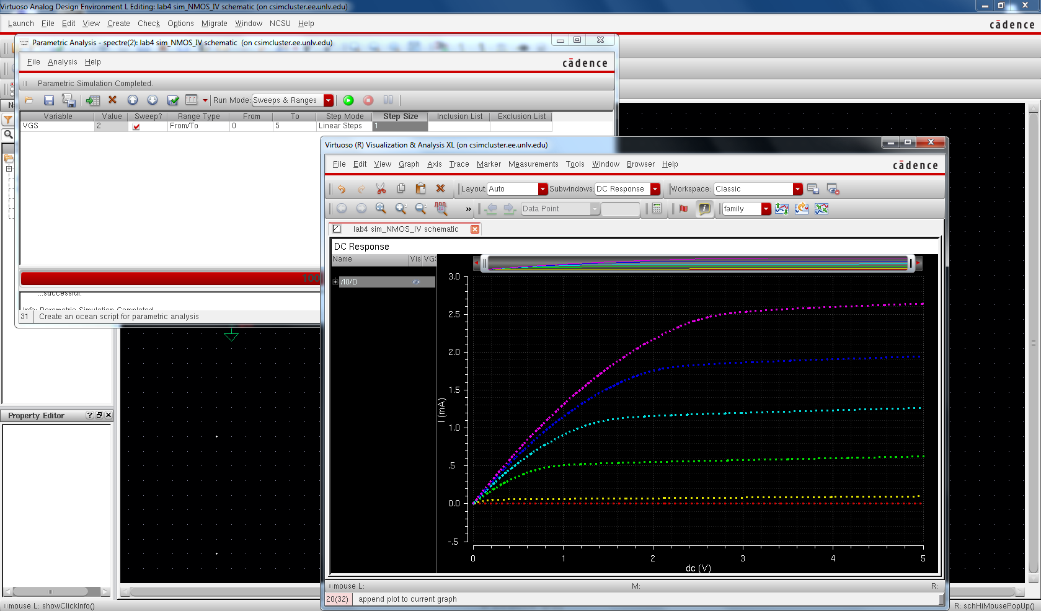Click the swap sweep variable graph icon
The height and width of the screenshot is (611, 1041).
coord(802,209)
